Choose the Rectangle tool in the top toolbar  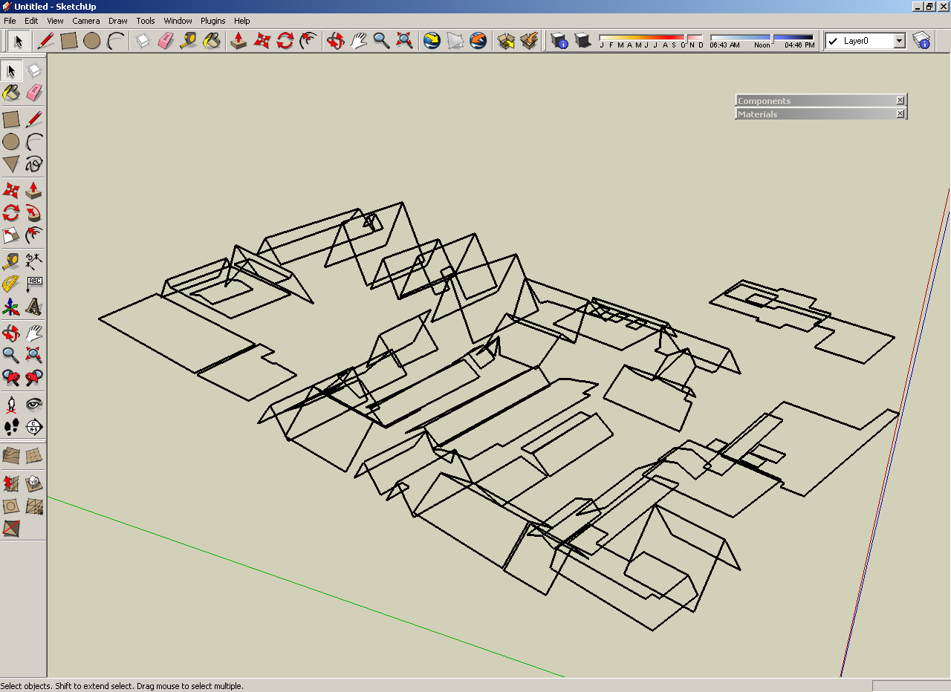point(69,41)
